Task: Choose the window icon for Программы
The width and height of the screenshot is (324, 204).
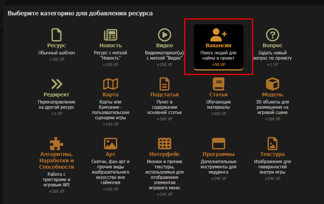Action: click(x=218, y=144)
